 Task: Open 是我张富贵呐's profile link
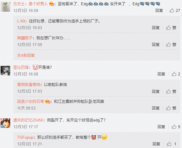(x=29, y=84)
